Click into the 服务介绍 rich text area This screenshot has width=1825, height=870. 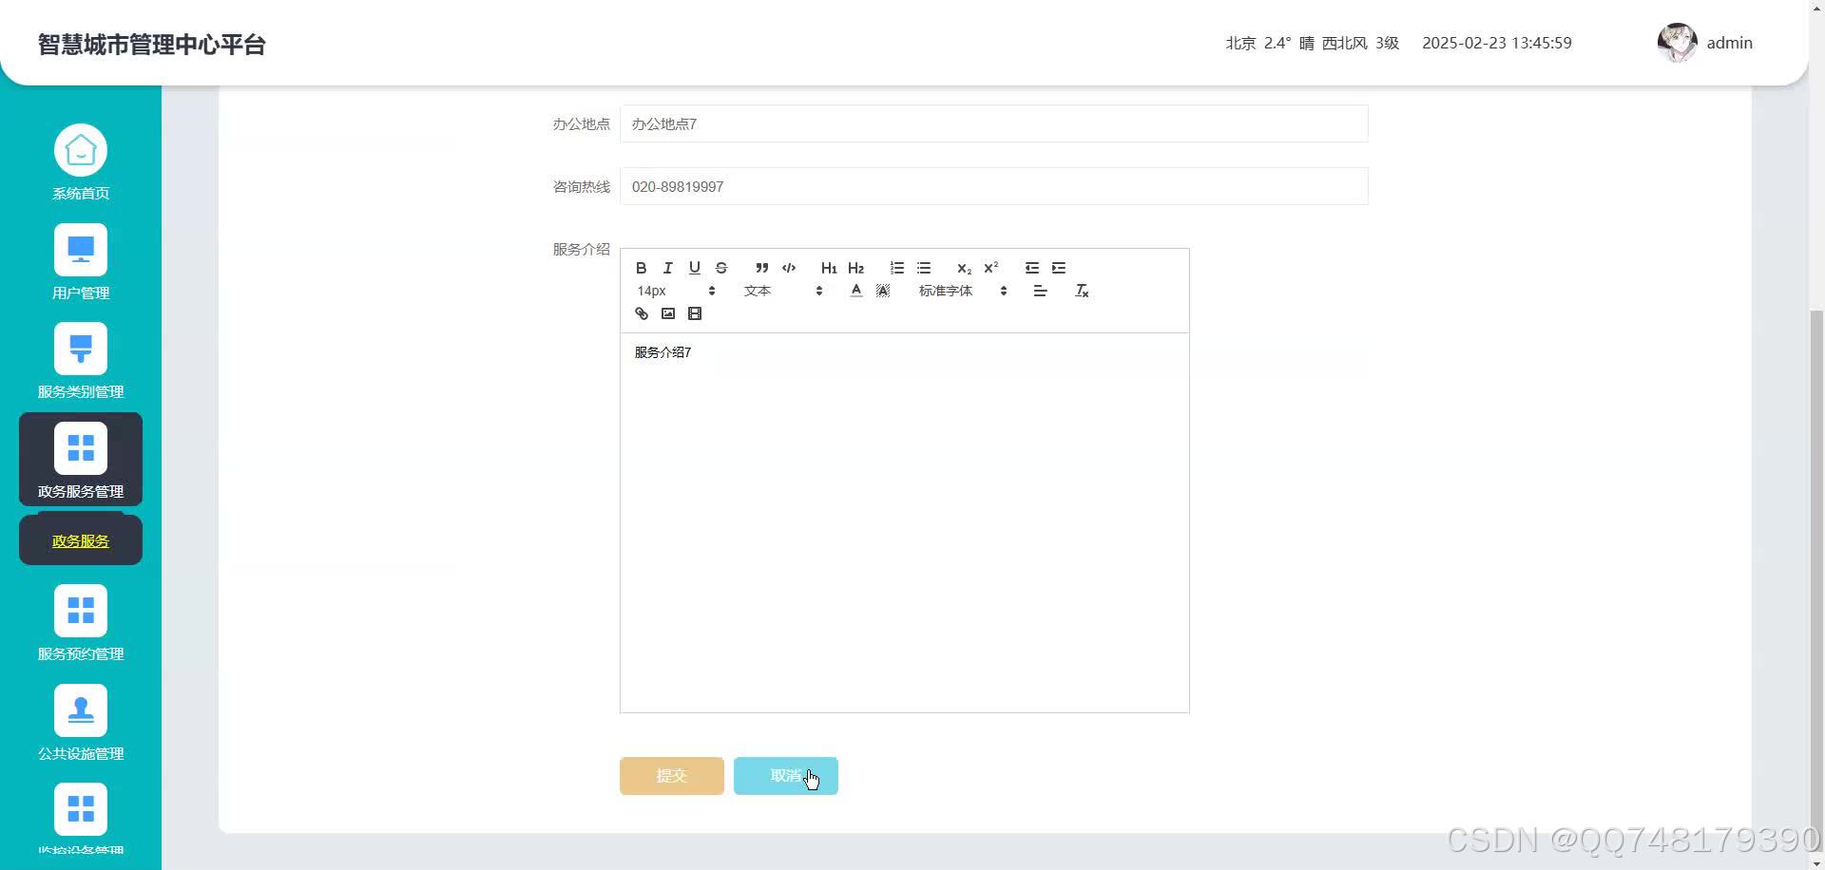905,522
